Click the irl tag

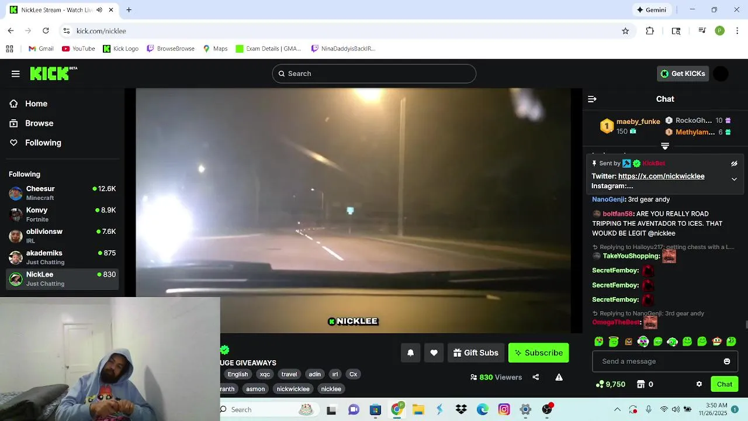(335, 374)
